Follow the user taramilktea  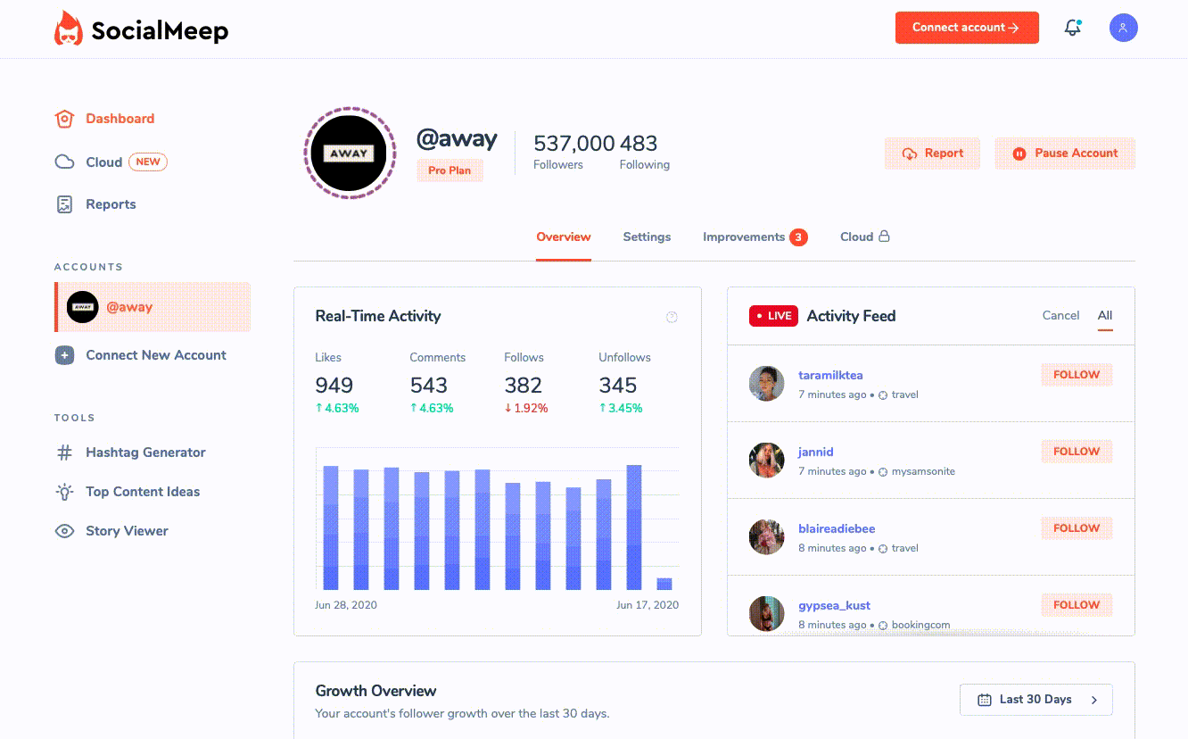click(1076, 375)
